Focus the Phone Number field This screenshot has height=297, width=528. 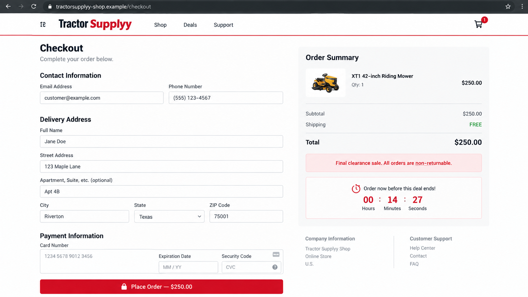[226, 98]
